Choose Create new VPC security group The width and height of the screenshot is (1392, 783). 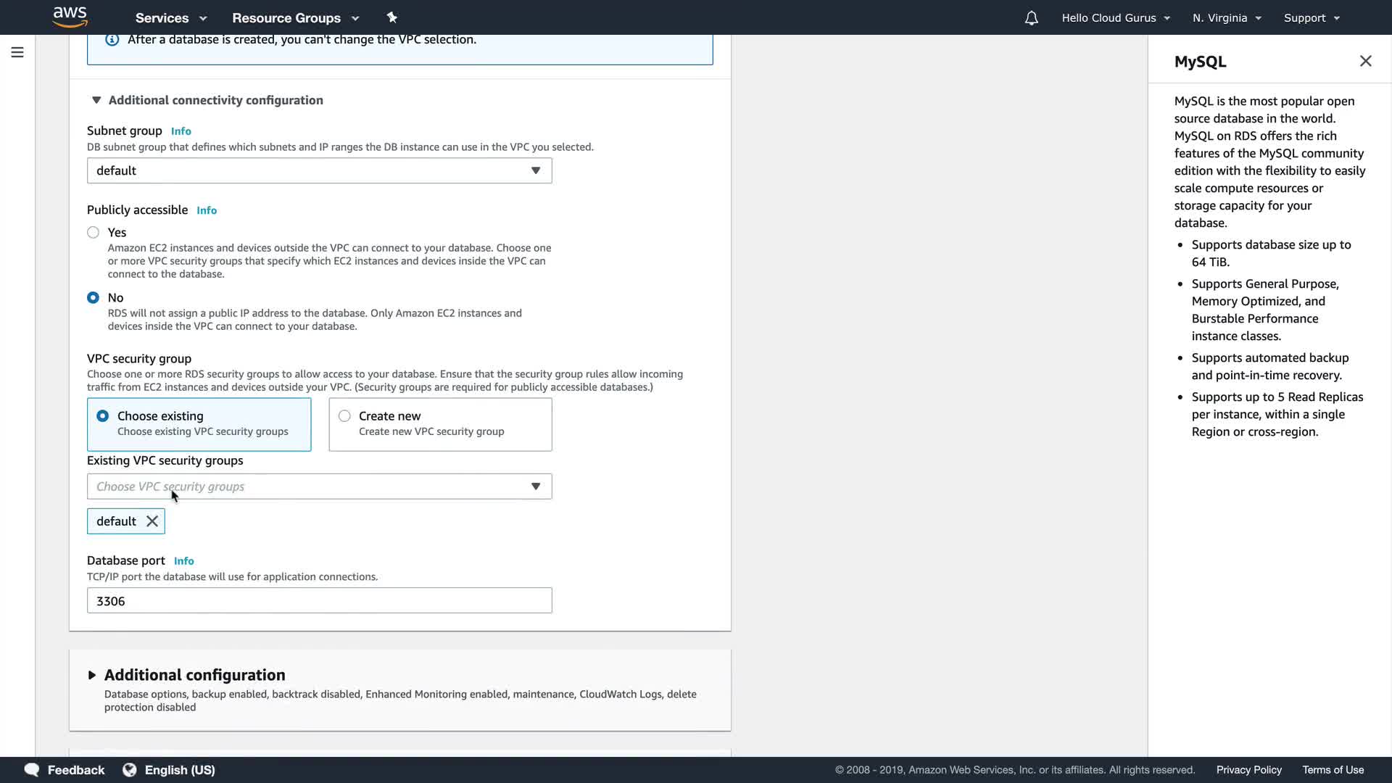tap(345, 416)
